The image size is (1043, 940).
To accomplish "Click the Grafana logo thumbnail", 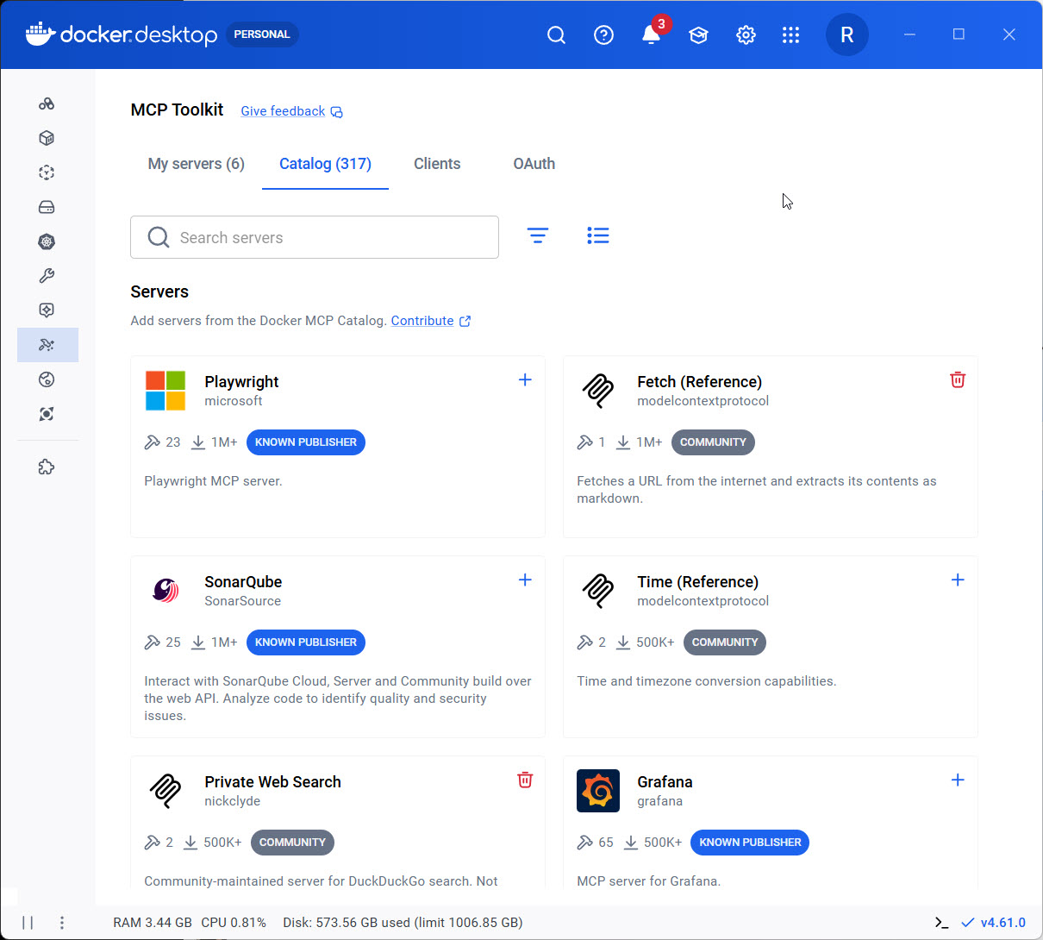I will tap(598, 791).
